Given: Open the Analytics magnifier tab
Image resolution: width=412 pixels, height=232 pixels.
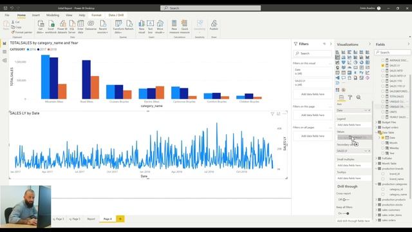Looking at the screenshot, I should [359, 97].
